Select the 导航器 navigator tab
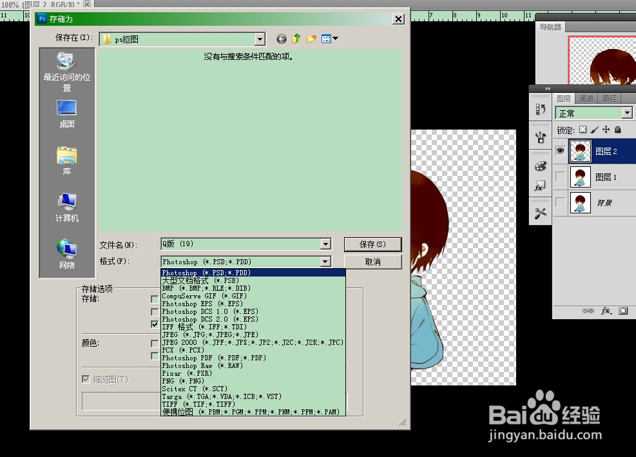The height and width of the screenshot is (457, 636). click(550, 27)
